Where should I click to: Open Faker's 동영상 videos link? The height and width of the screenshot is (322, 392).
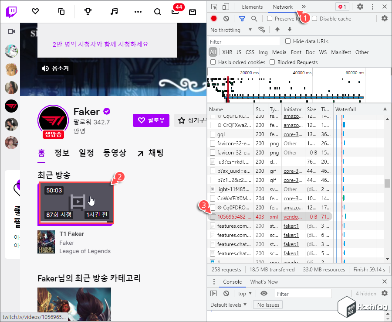tap(115, 153)
